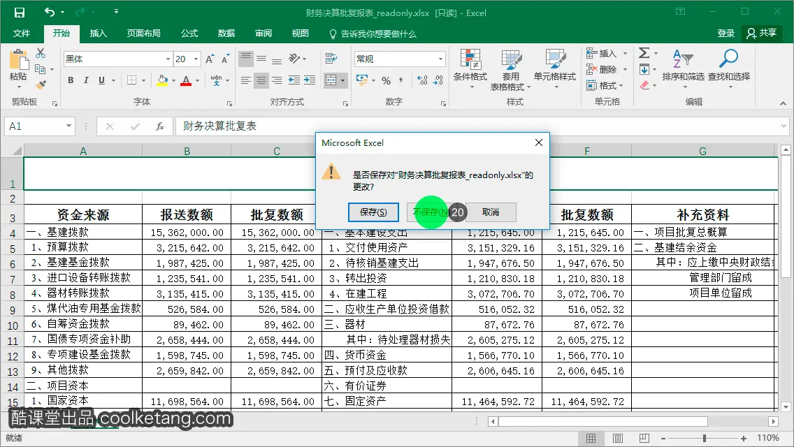
Task: Open the fill color dropdown arrow
Action: coord(173,80)
